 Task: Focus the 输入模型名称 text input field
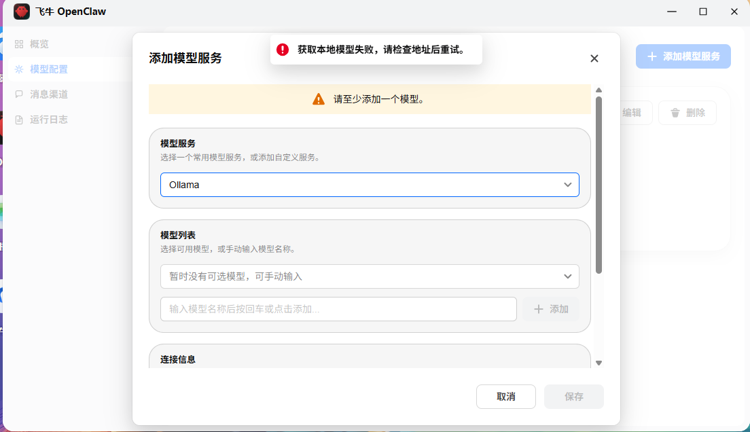tap(338, 309)
